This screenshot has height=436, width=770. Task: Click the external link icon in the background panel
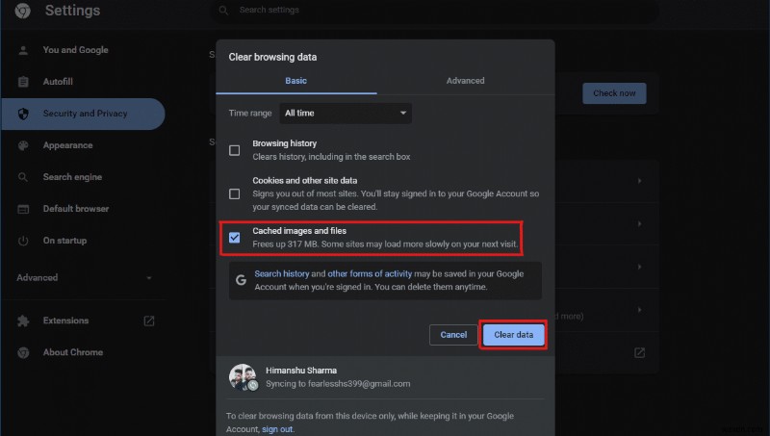coord(639,352)
